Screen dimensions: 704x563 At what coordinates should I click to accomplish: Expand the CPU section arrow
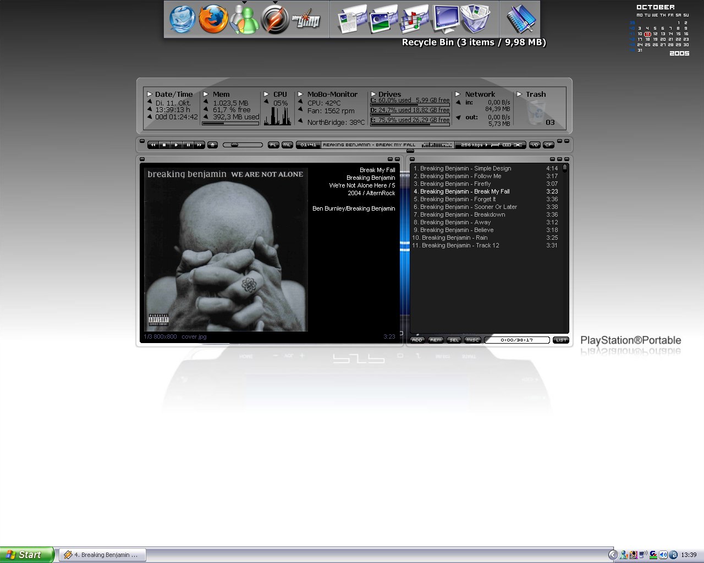coord(267,94)
